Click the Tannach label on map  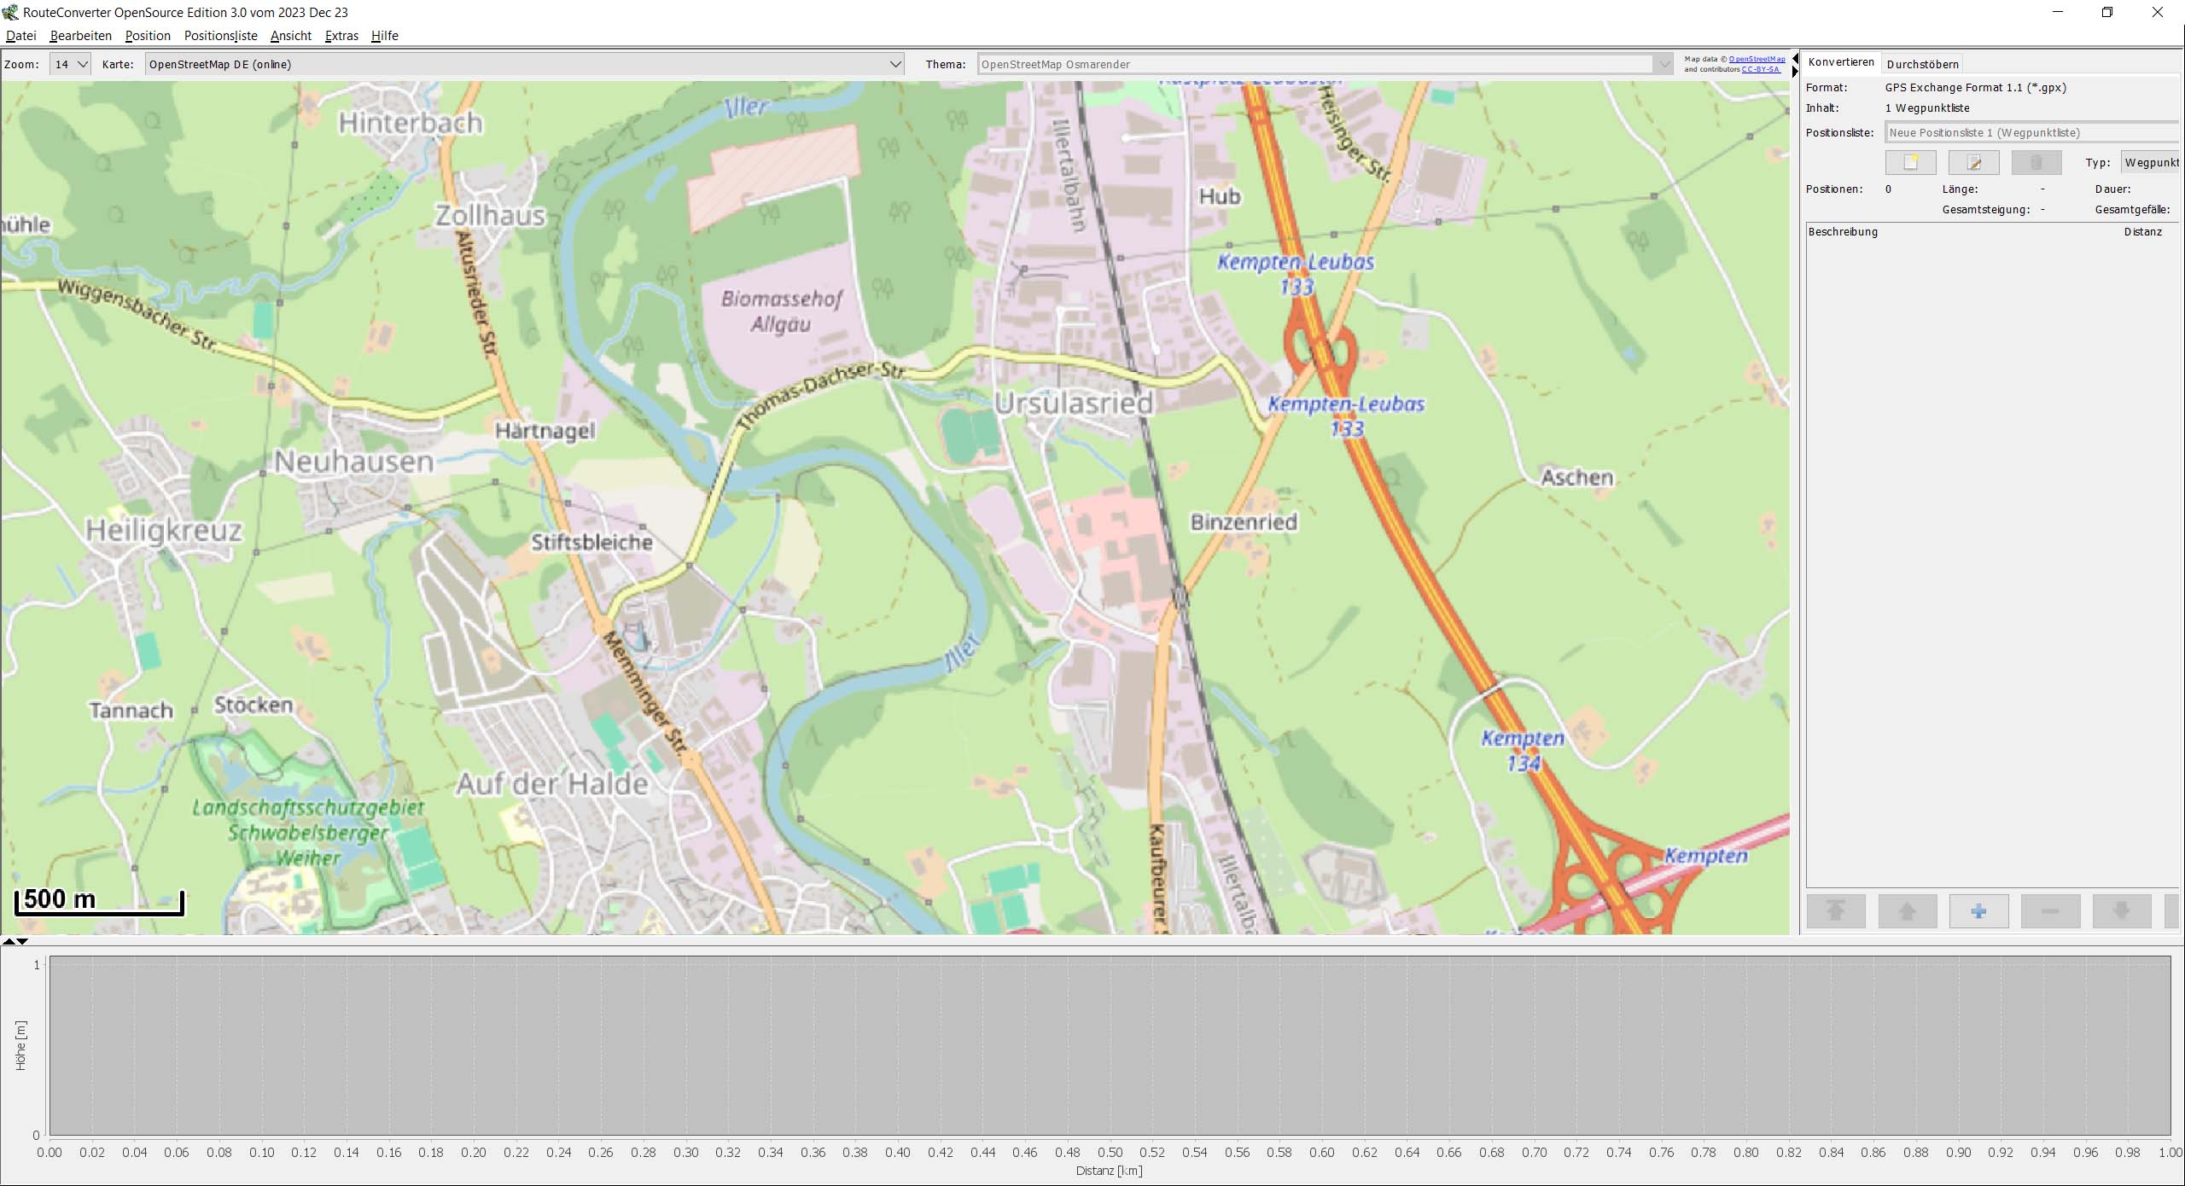131,711
